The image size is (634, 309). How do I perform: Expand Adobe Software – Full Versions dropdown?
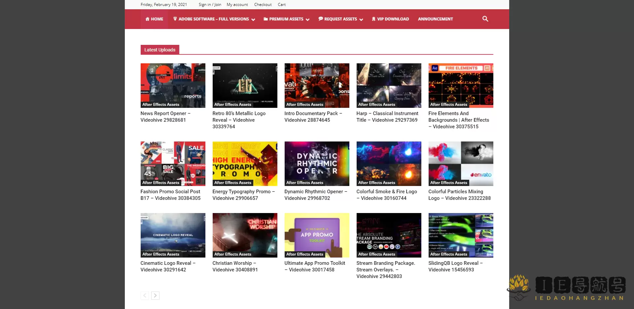click(x=214, y=19)
